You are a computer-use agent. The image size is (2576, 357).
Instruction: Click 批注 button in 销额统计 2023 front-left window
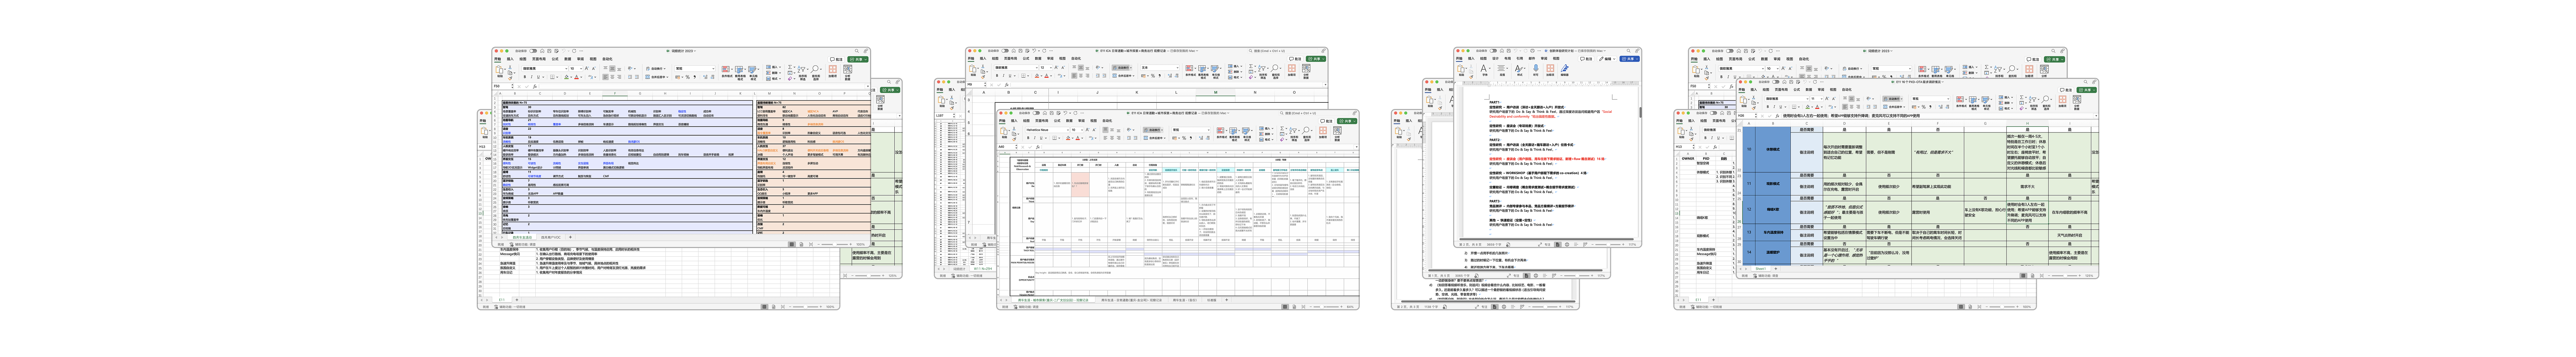(836, 59)
